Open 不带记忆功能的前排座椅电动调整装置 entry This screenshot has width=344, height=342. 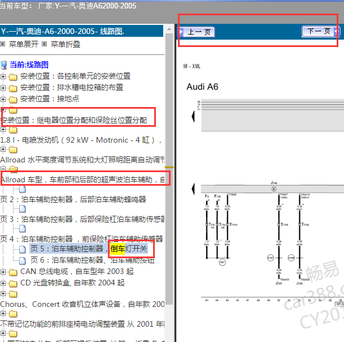(x=82, y=324)
